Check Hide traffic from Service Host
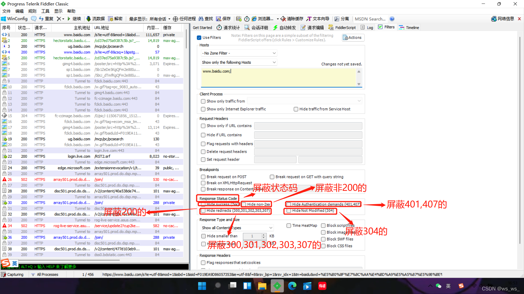 tap(296, 109)
